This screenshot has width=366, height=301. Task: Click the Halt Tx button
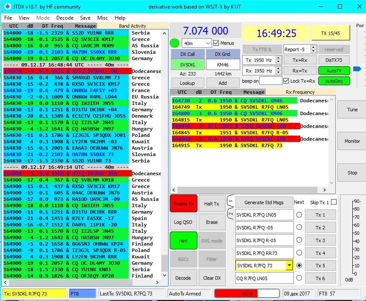(212, 204)
